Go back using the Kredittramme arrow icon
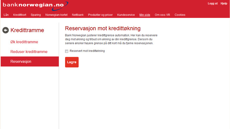230x129 pixels. (6, 30)
